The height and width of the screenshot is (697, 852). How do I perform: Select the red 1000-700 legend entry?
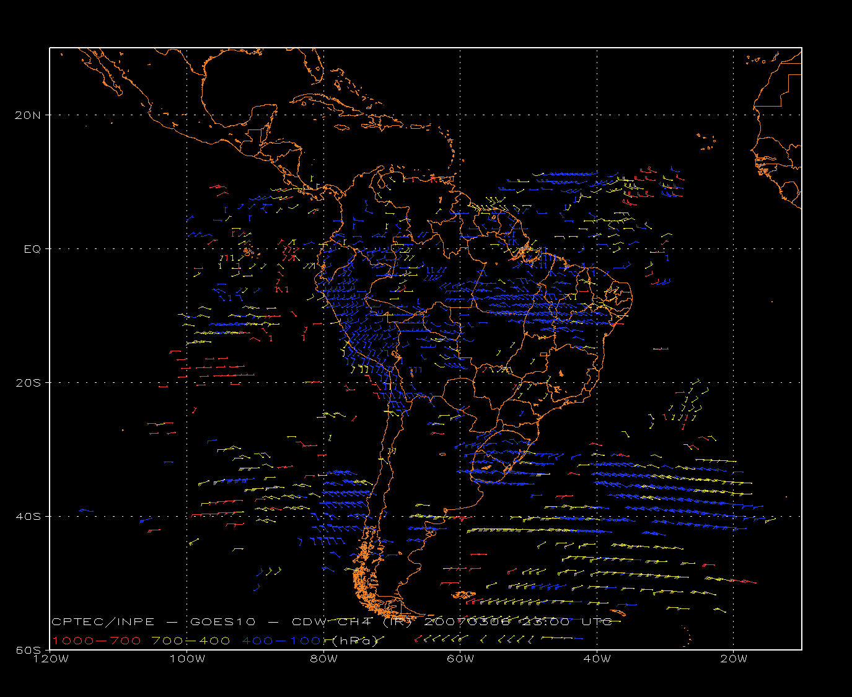tap(96, 641)
